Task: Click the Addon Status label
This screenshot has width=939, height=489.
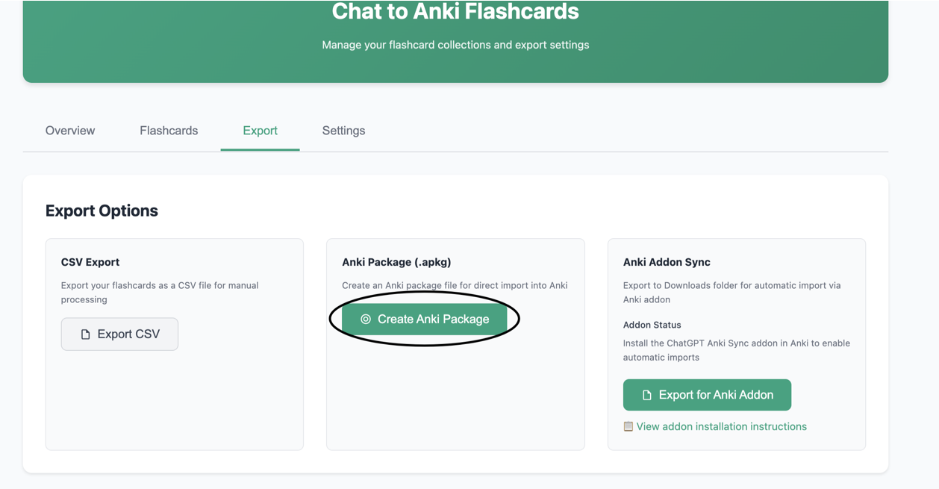Action: tap(652, 325)
